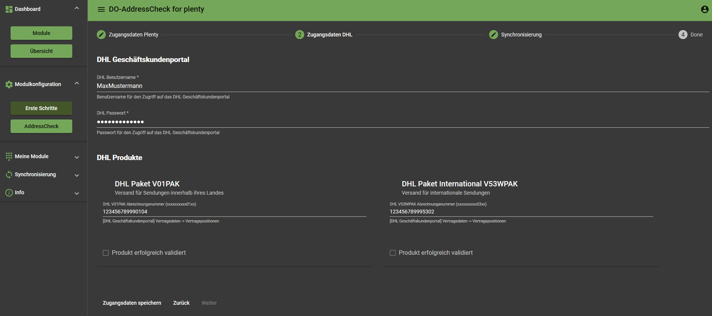Click the Synchronisierung step pencil icon
Viewport: 712px width, 316px height.
coord(493,35)
